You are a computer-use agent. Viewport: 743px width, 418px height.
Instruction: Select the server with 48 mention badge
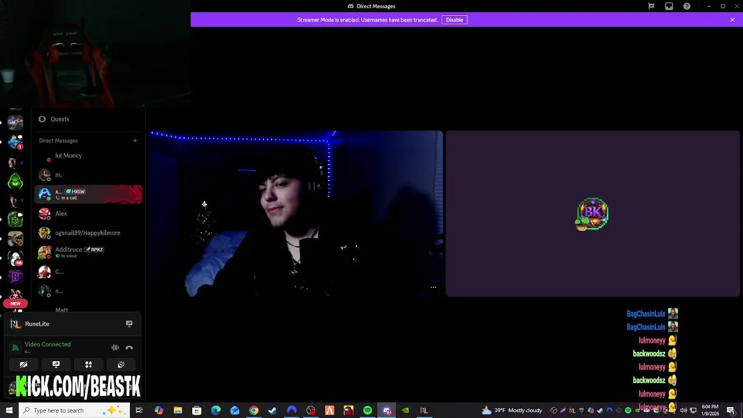click(x=15, y=257)
